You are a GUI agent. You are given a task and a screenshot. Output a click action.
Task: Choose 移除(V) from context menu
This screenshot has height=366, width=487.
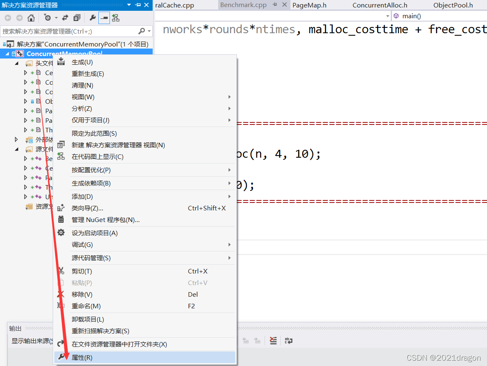coord(145,294)
